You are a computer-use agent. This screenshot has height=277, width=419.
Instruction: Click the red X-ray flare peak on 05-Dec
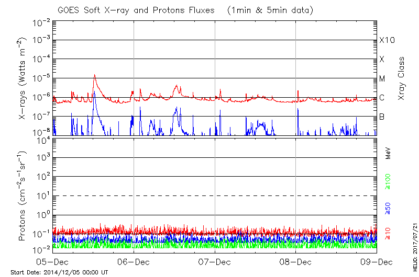(94, 75)
